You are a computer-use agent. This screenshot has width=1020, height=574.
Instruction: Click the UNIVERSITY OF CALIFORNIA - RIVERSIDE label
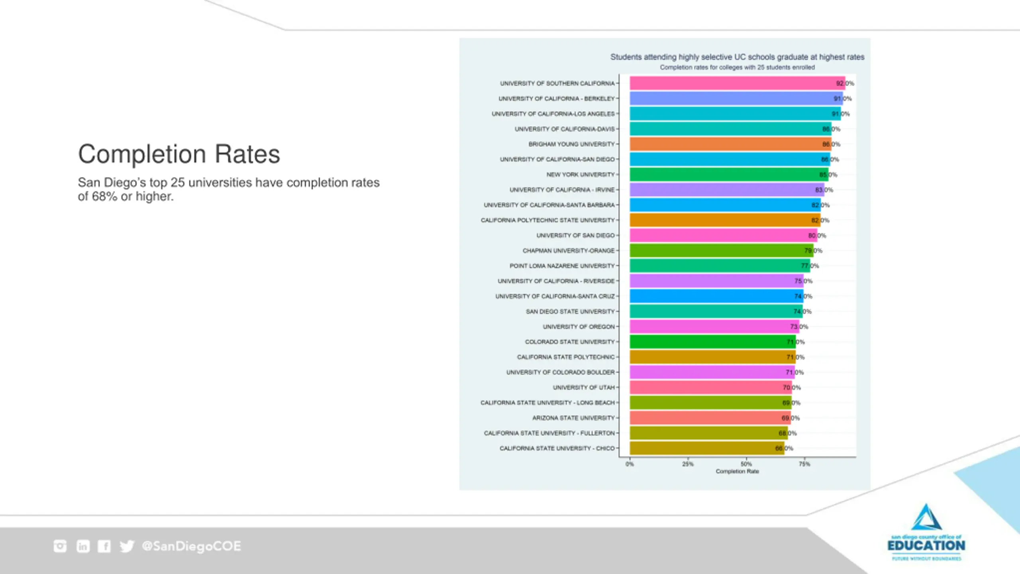pyautogui.click(x=556, y=281)
